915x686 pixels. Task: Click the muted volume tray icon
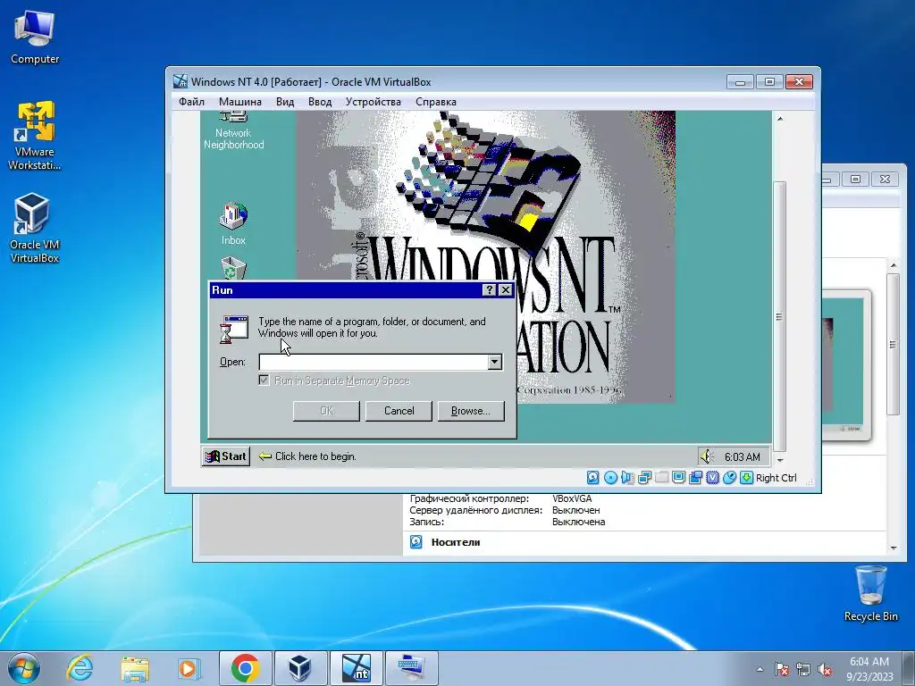[x=825, y=669]
